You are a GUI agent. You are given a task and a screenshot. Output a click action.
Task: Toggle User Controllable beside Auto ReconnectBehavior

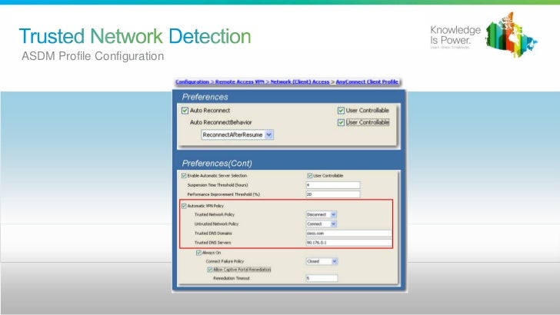(x=341, y=122)
